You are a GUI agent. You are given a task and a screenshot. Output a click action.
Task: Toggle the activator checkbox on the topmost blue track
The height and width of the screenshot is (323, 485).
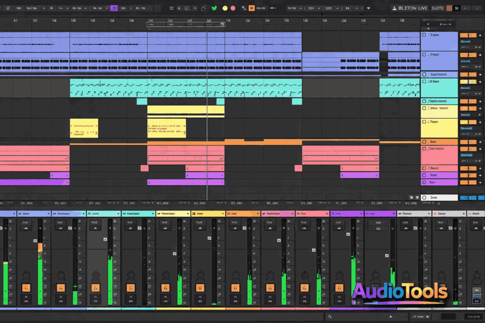click(x=423, y=35)
